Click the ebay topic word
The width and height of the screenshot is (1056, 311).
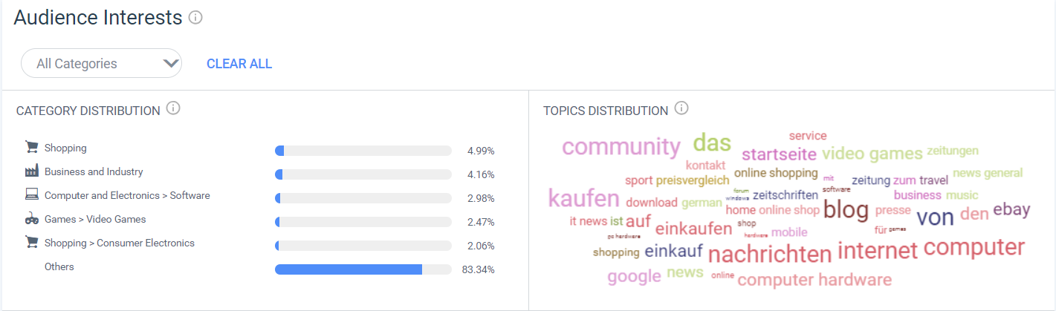1011,209
